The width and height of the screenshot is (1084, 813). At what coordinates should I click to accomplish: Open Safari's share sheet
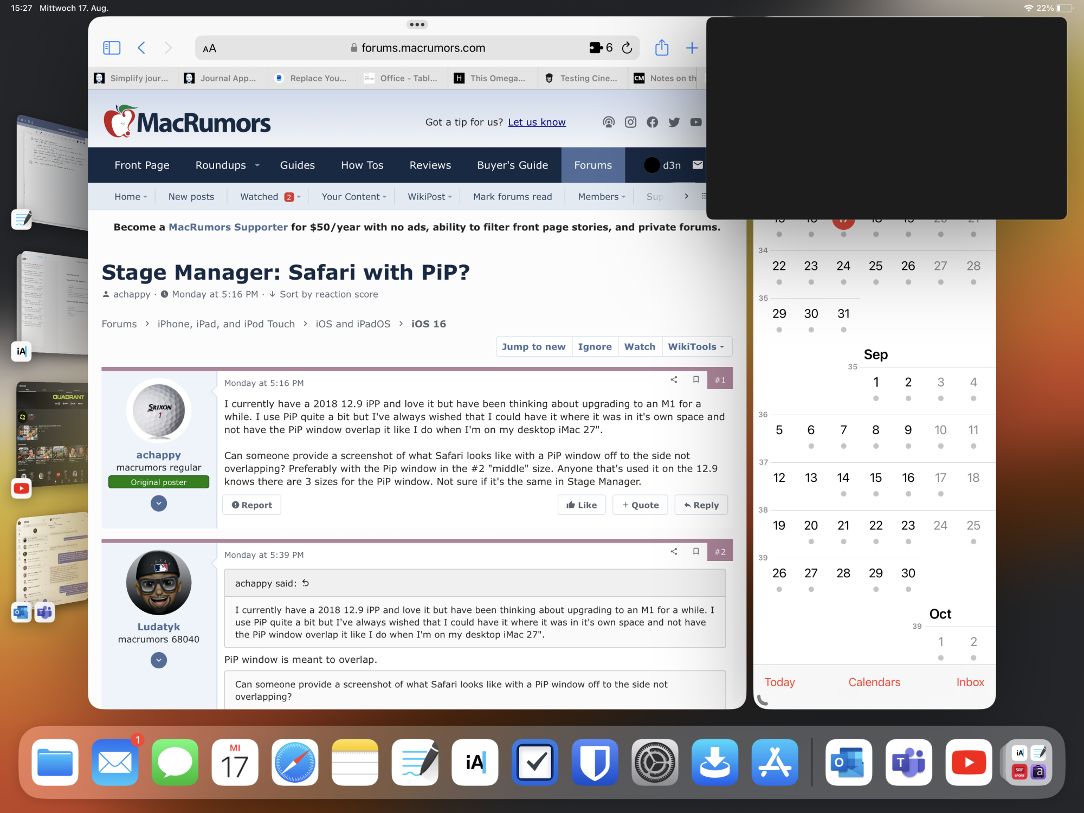[662, 48]
